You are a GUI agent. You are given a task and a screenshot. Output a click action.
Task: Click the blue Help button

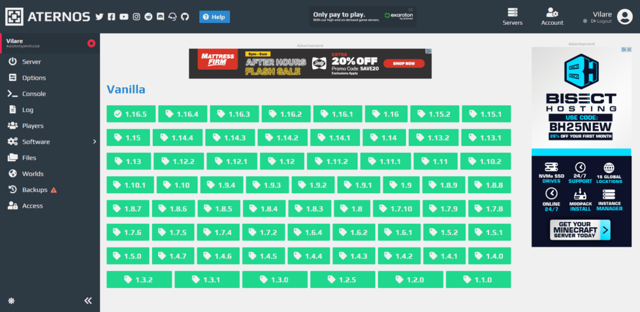[x=214, y=17]
